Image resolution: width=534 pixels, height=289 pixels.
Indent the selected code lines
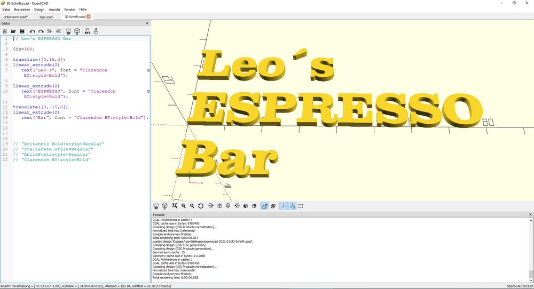pyautogui.click(x=58, y=31)
